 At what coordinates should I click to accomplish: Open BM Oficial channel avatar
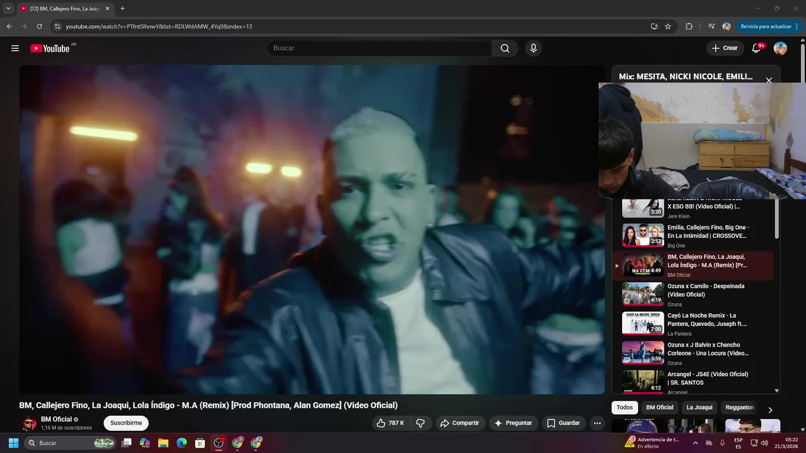click(28, 423)
